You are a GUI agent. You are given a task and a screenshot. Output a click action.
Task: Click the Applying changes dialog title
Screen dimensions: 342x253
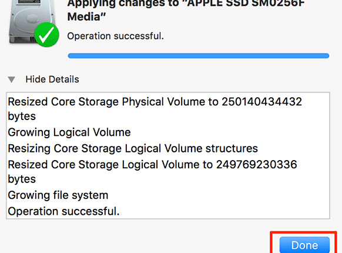coord(186,10)
